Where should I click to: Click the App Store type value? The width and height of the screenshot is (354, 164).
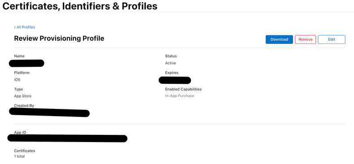pyautogui.click(x=23, y=96)
